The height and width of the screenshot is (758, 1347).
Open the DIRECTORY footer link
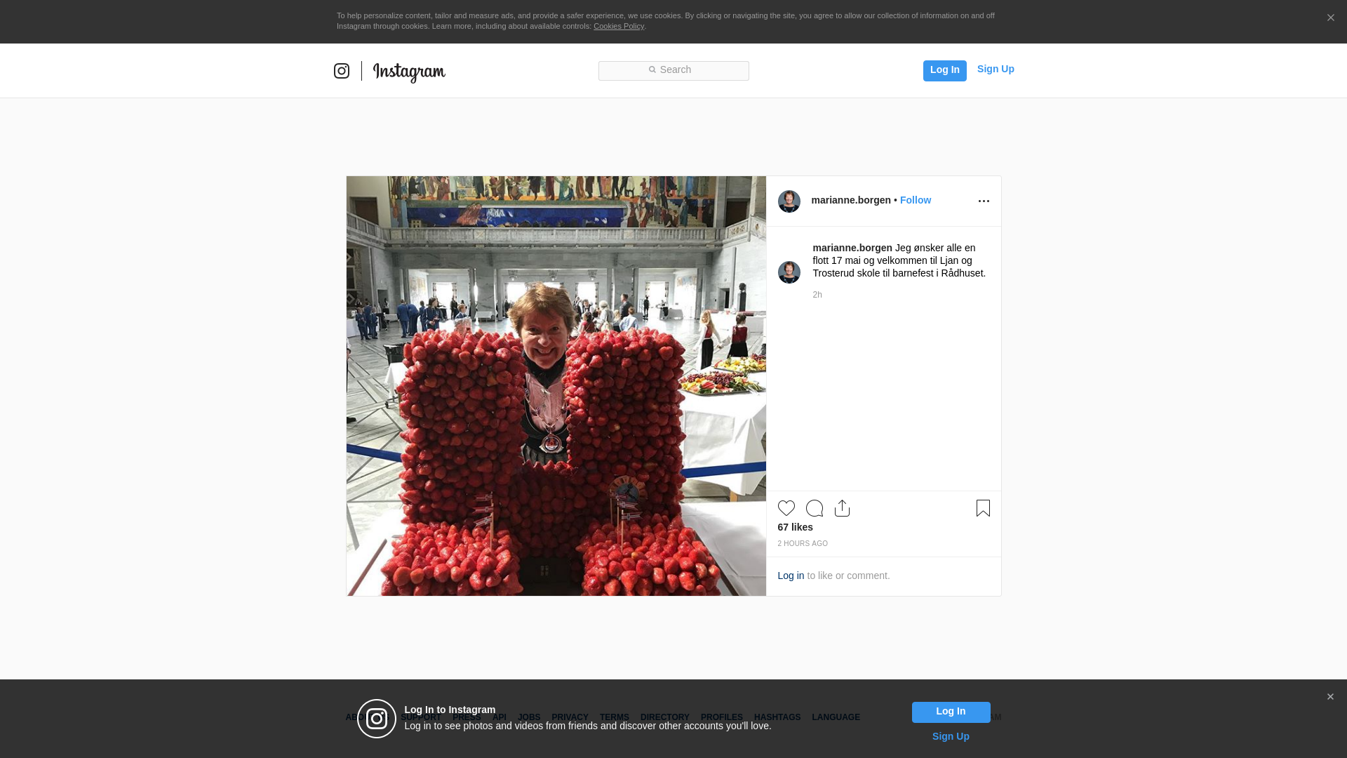click(x=665, y=717)
